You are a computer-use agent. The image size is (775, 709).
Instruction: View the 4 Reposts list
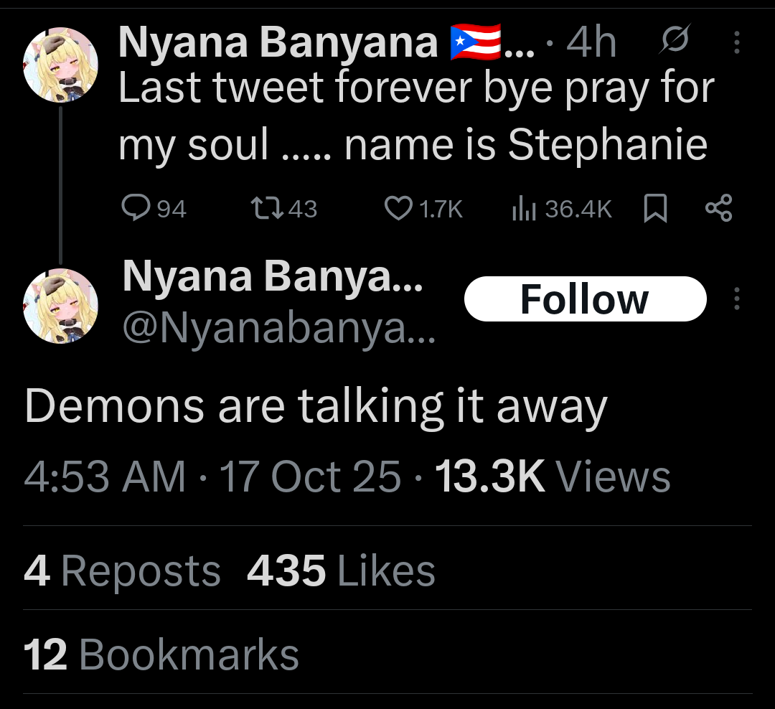point(122,571)
